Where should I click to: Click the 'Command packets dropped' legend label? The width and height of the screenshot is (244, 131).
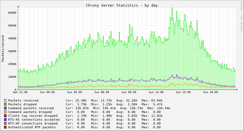pyautogui.click(x=30, y=112)
